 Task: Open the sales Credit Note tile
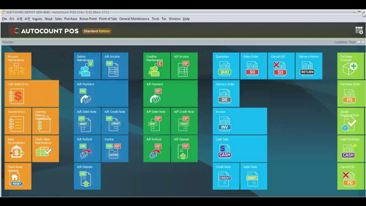point(226,176)
